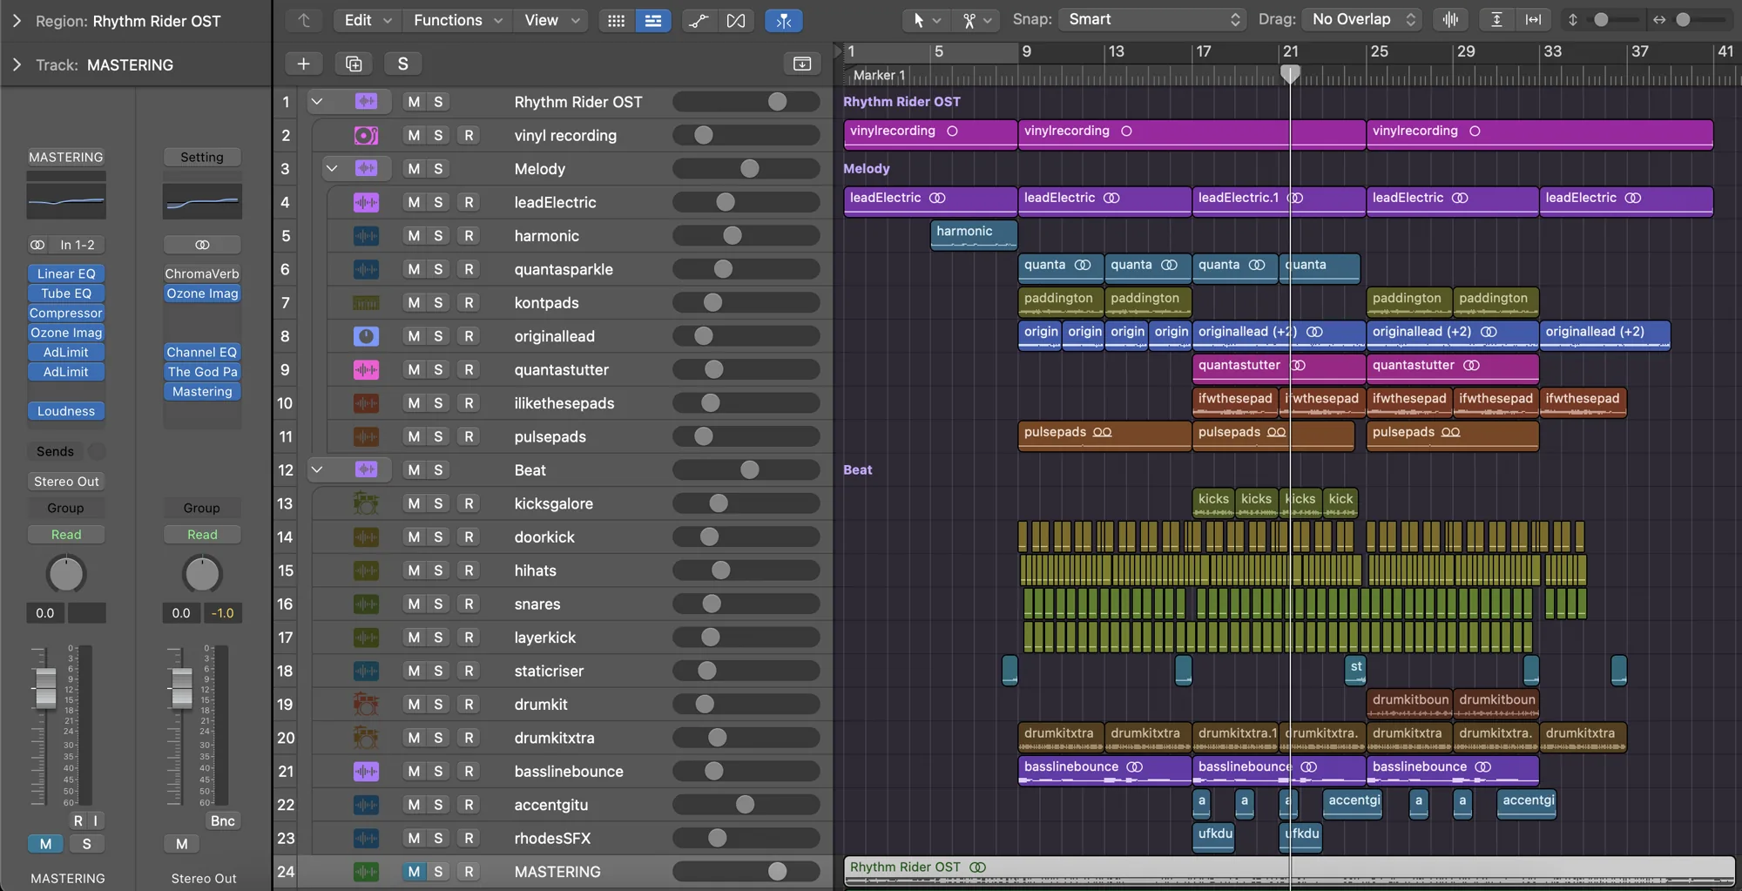The width and height of the screenshot is (1742, 891).
Task: Click the vinyl recording track icon
Action: click(366, 135)
